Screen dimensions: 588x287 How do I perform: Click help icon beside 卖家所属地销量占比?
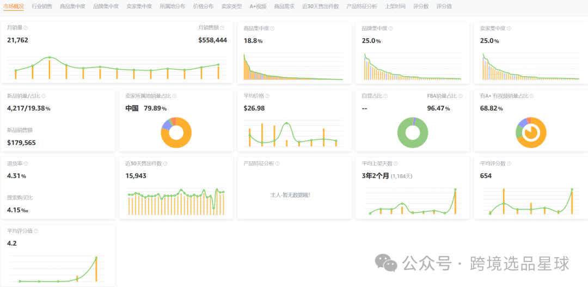173,96
